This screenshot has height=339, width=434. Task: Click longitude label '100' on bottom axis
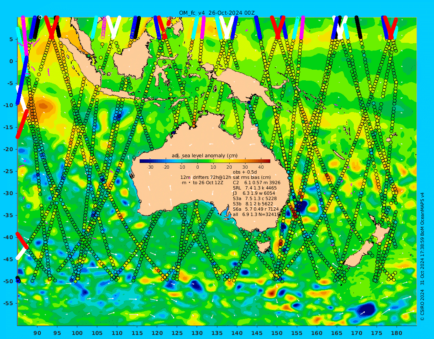77,333
